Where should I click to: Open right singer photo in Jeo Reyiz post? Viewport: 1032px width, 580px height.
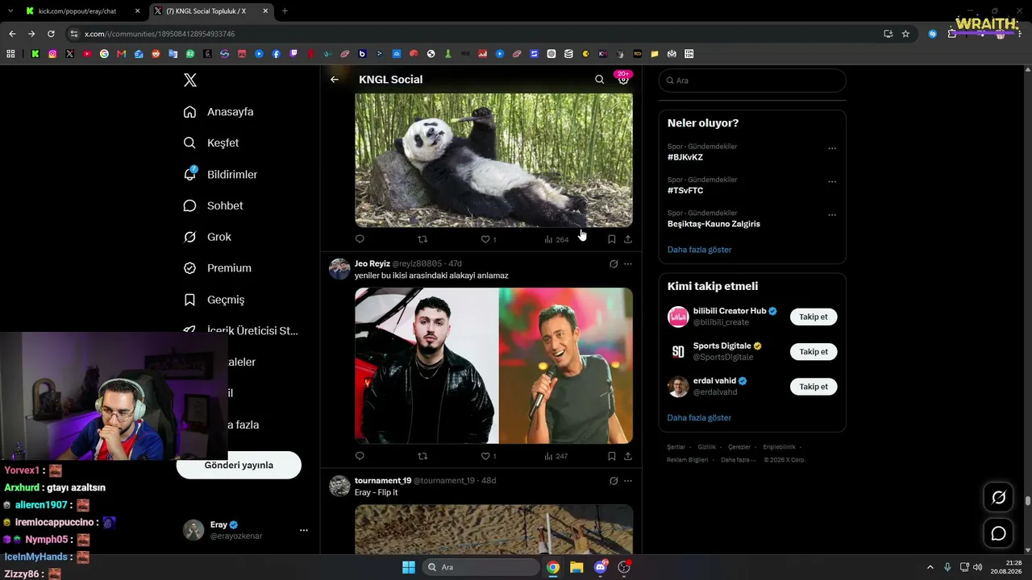[x=566, y=366]
